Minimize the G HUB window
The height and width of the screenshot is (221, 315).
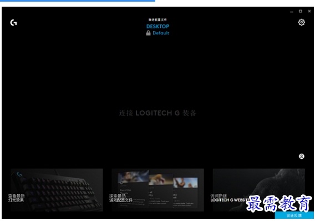click(292, 12)
